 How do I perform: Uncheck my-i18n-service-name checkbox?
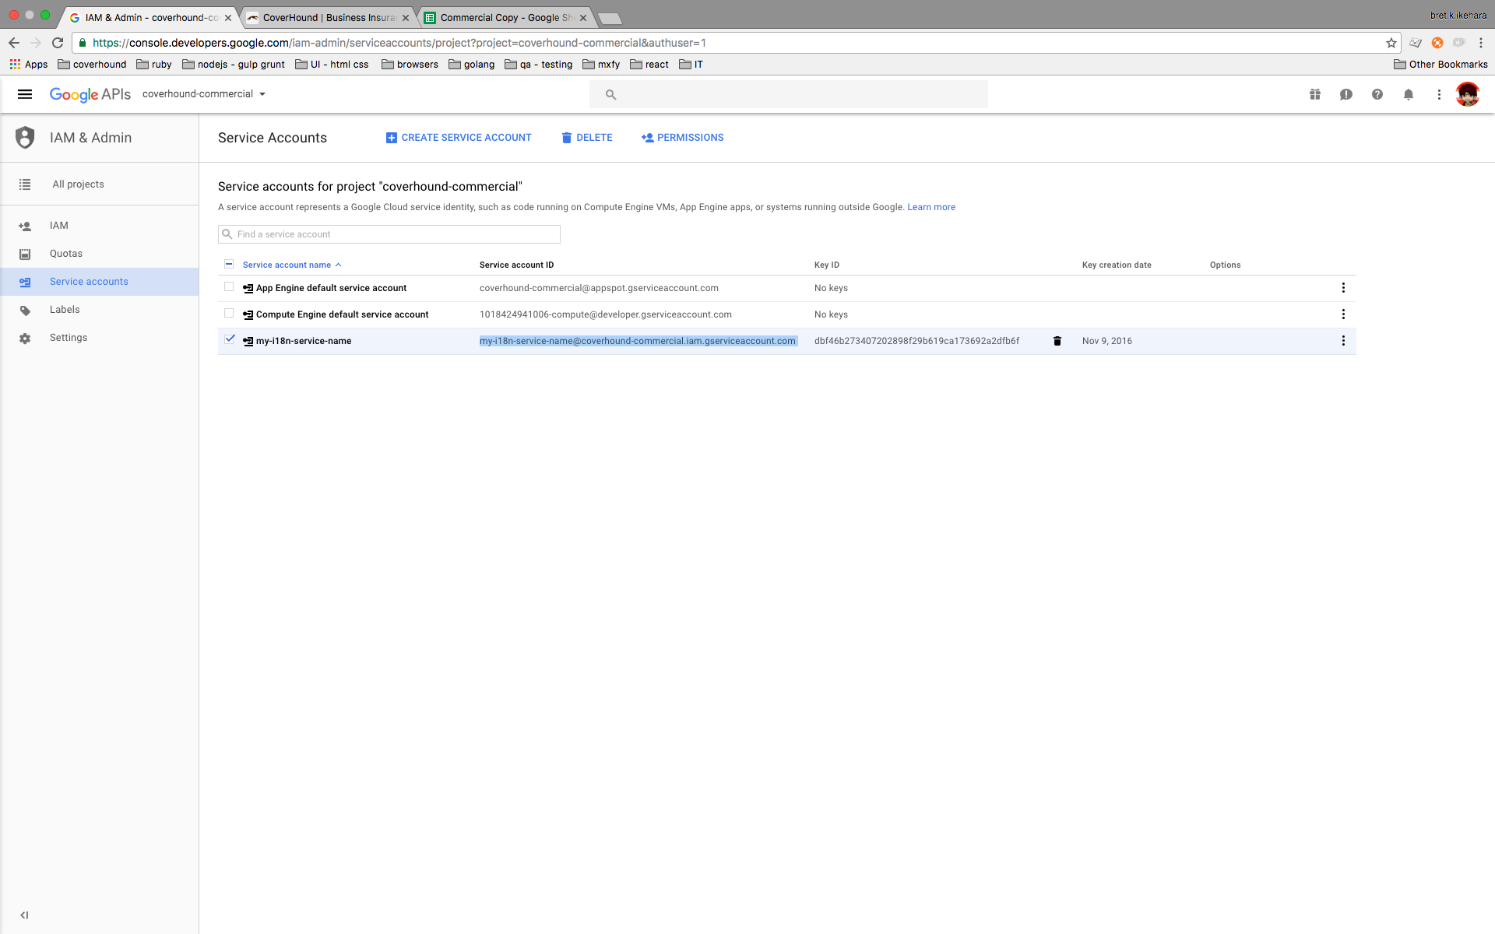(x=229, y=339)
